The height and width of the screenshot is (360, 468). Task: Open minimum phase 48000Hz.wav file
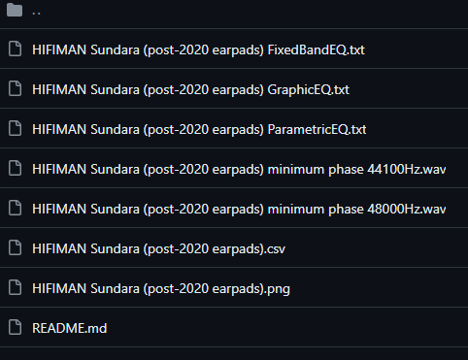(x=239, y=209)
